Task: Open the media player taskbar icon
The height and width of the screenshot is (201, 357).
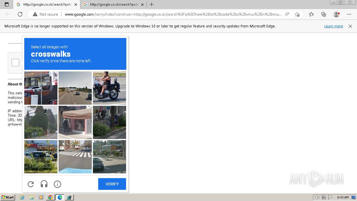Action: (41, 197)
